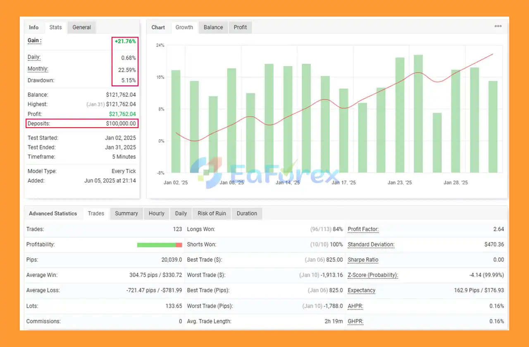Switch chart to Balance view
The image size is (529, 347).
tap(213, 27)
